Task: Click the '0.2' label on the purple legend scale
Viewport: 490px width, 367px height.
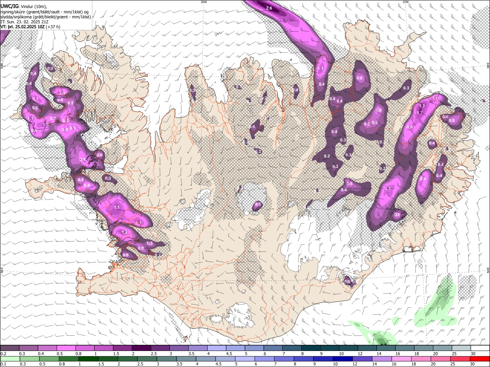Action: (3, 354)
